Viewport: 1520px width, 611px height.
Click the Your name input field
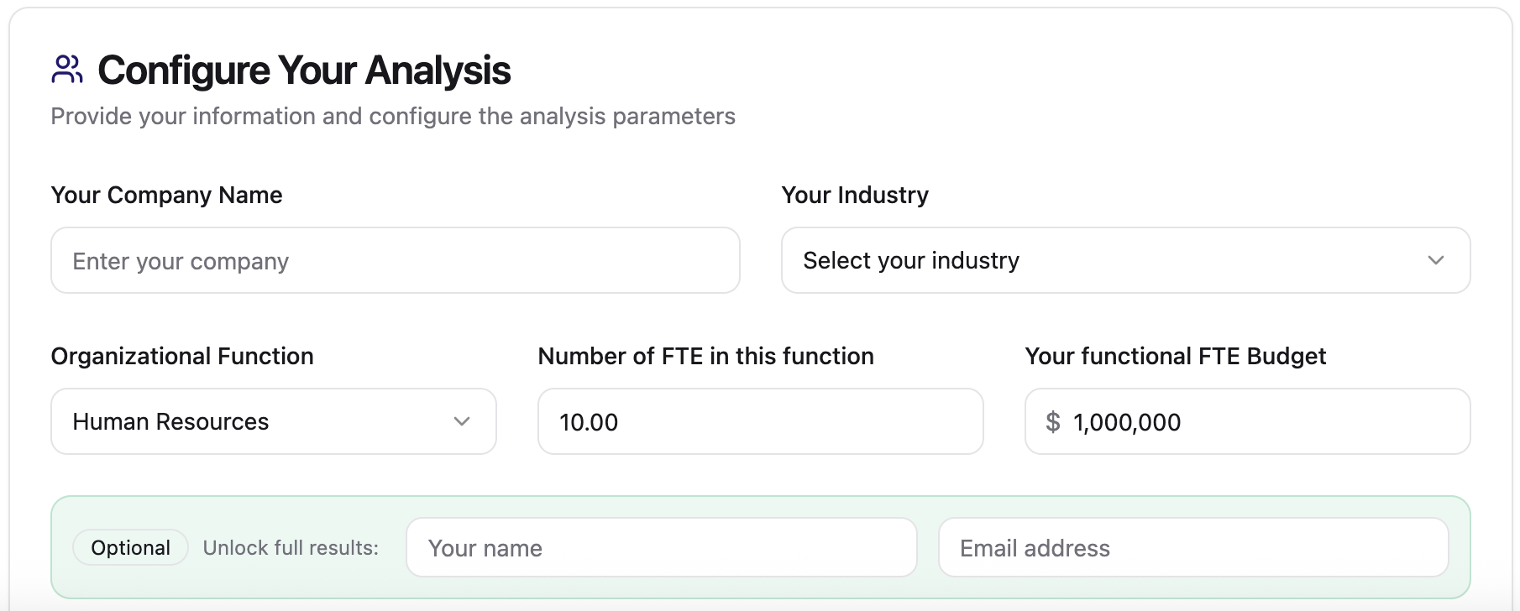[x=661, y=547]
